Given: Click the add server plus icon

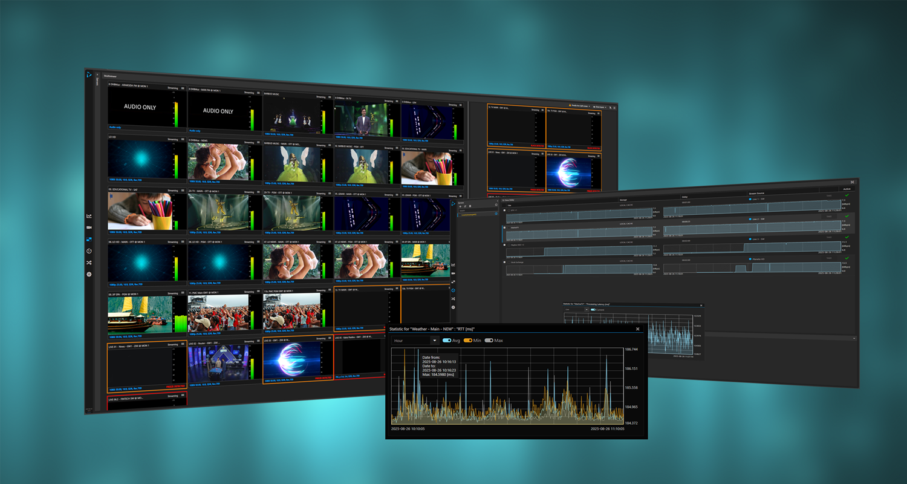Looking at the screenshot, I should [460, 206].
